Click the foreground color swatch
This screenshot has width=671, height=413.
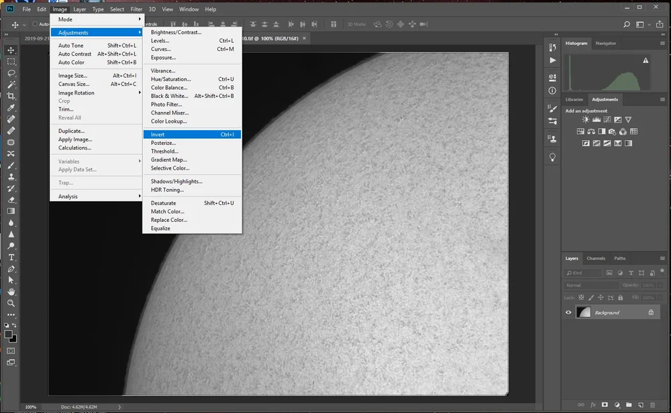point(8,334)
